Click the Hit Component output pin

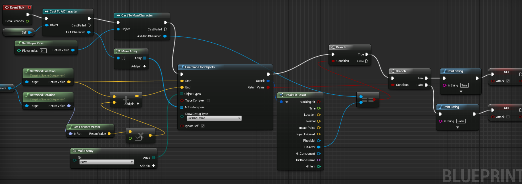(319, 154)
